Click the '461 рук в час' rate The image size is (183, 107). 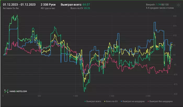point(48,8)
